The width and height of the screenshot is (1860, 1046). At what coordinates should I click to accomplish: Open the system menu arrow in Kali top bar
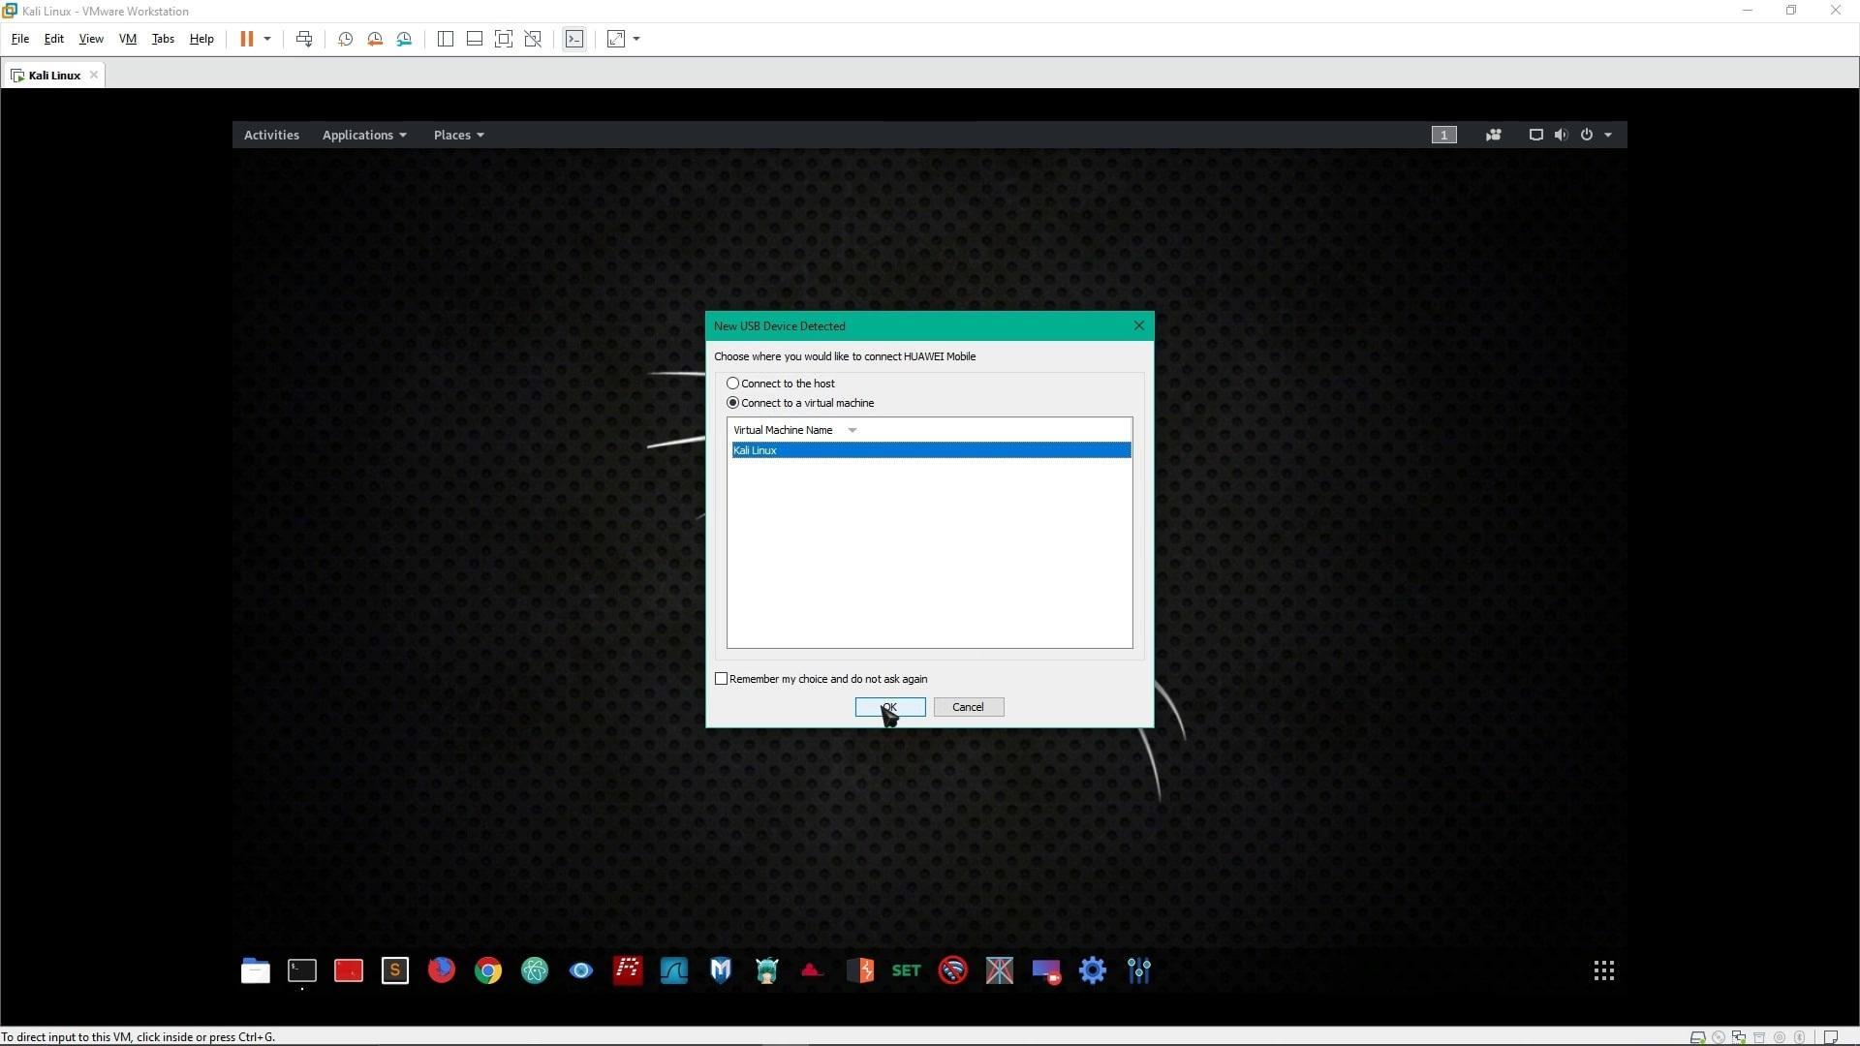coord(1608,135)
